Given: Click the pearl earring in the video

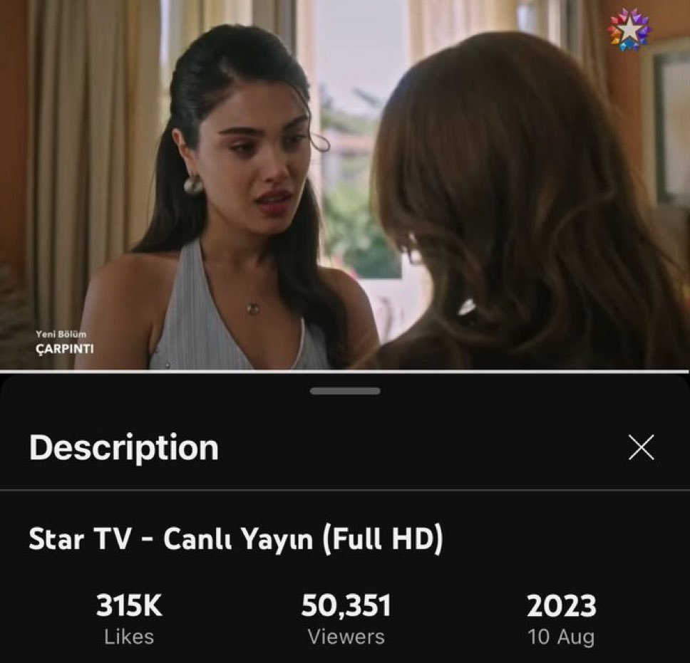Looking at the screenshot, I should tap(193, 184).
